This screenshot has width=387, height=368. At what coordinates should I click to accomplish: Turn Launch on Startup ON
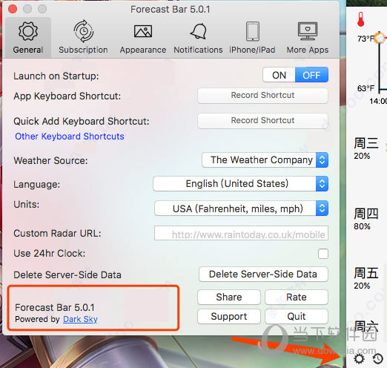pyautogui.click(x=279, y=75)
